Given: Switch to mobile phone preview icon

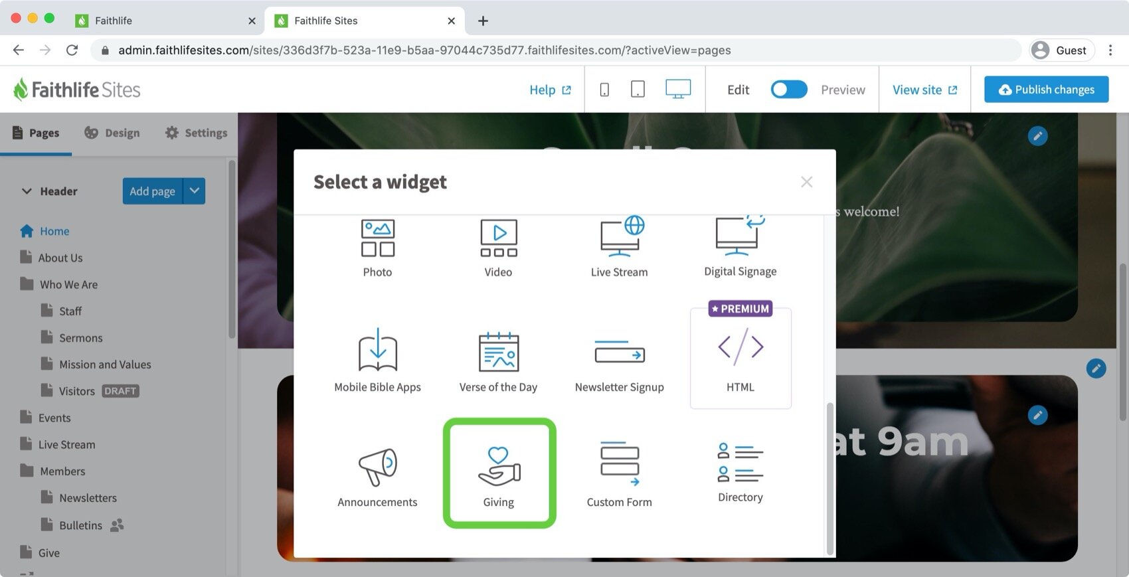Looking at the screenshot, I should click(x=604, y=90).
